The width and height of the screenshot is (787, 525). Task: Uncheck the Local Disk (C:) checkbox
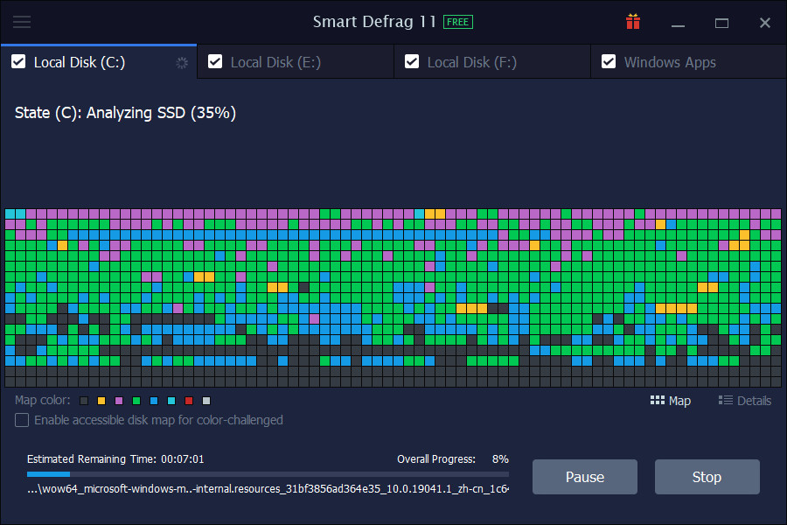click(x=18, y=62)
